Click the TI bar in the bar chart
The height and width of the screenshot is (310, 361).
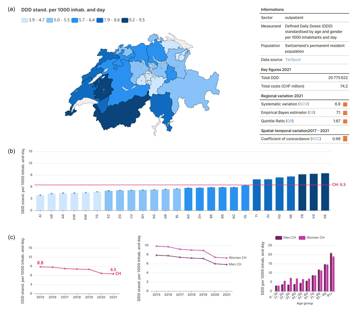257,195
